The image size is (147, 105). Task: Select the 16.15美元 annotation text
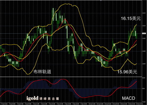(131, 18)
